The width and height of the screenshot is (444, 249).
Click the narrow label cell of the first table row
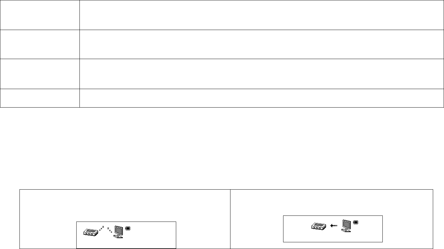pyautogui.click(x=40, y=15)
